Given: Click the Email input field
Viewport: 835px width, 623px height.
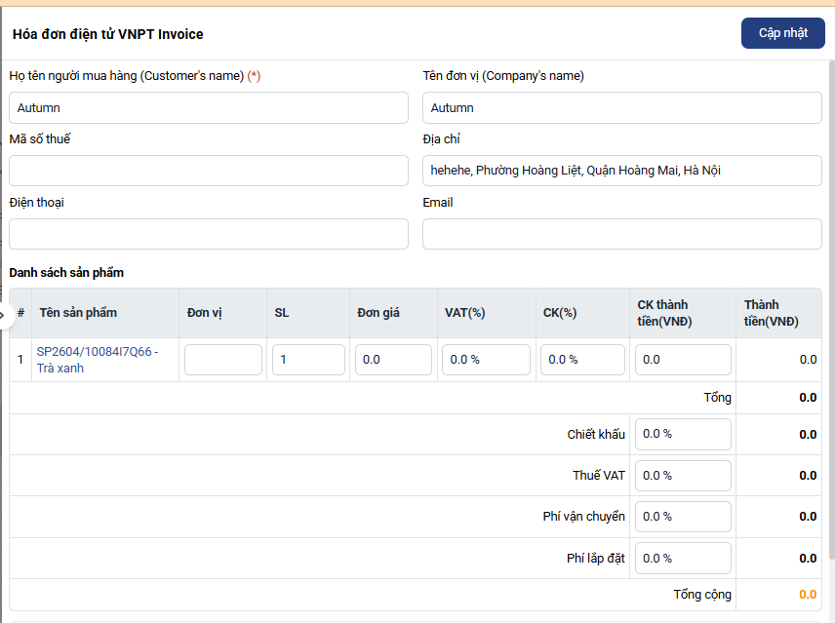Looking at the screenshot, I should coord(621,234).
